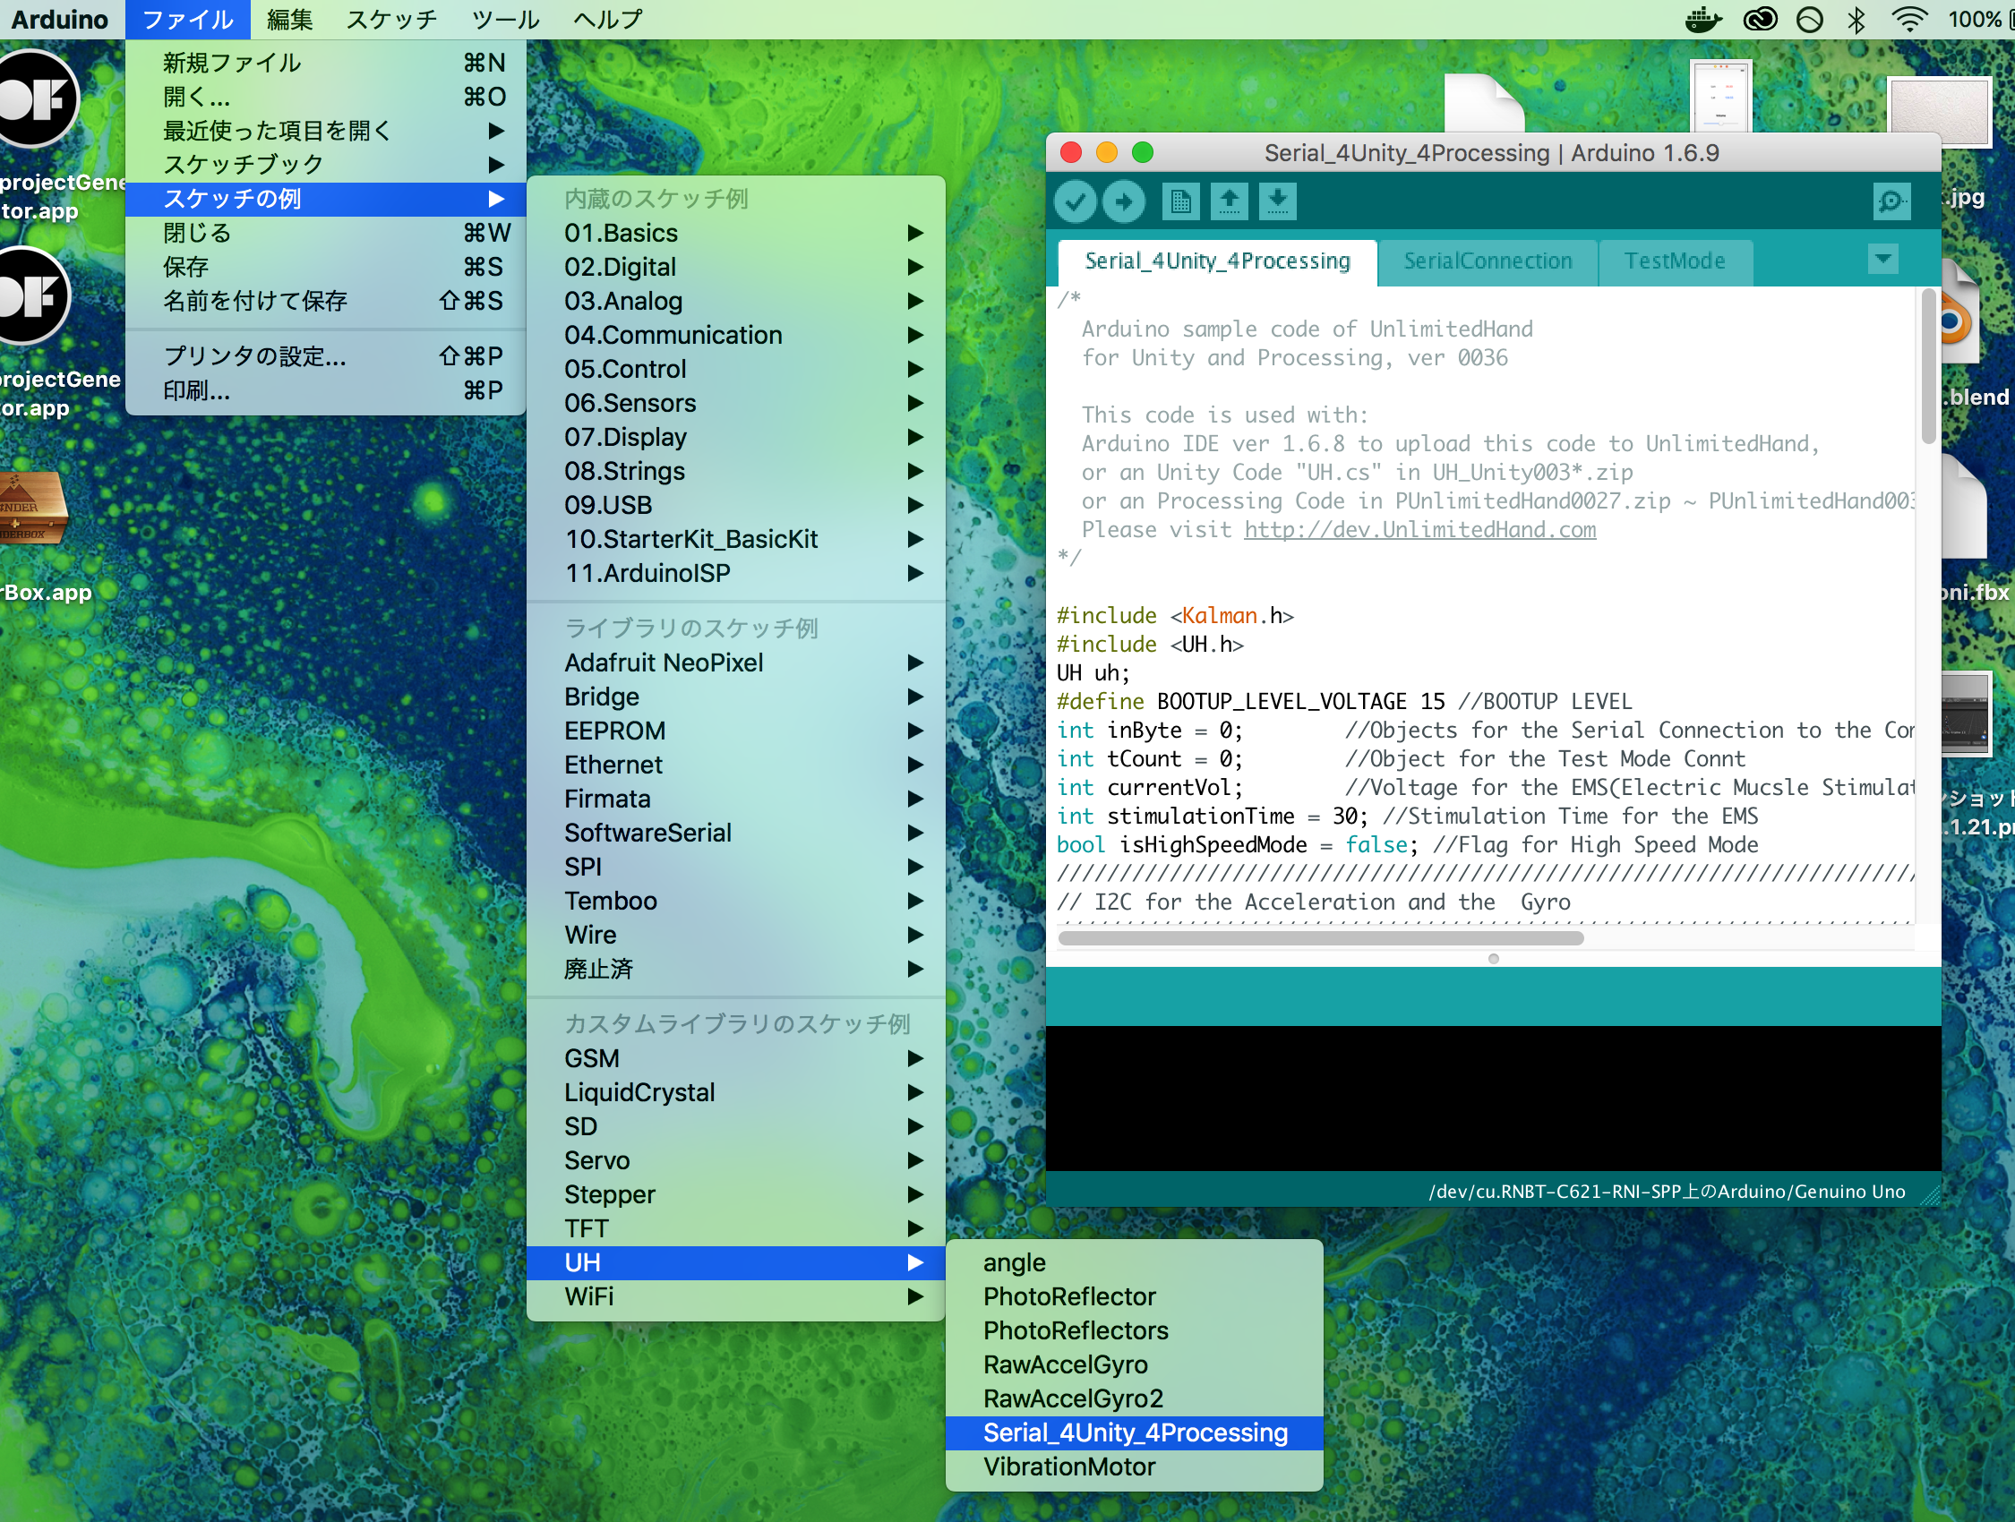Expand the 06.Sensors examples submenu

[736, 403]
